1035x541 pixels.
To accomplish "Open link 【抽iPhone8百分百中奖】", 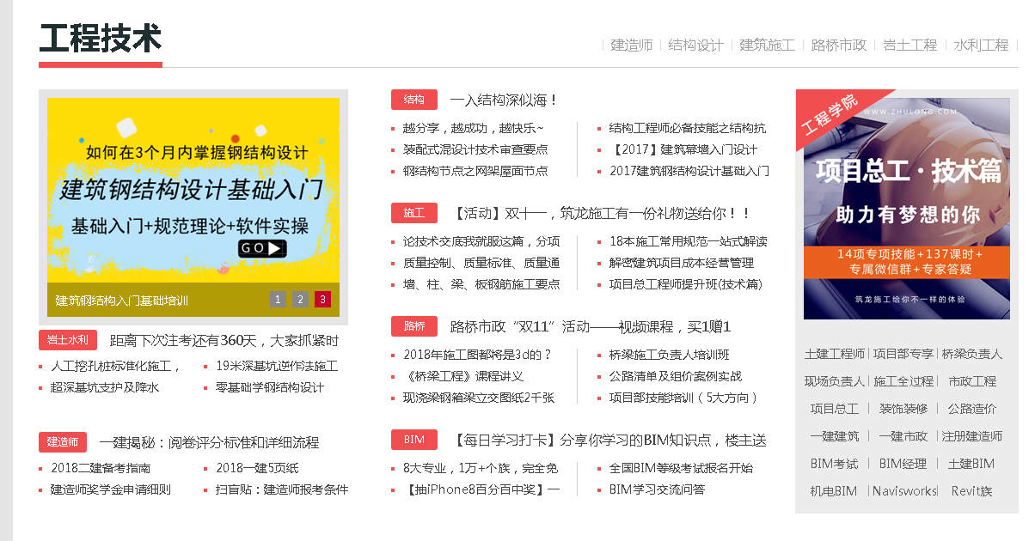I will point(481,489).
